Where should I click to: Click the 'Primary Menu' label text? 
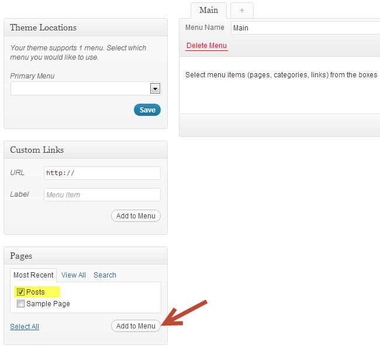click(32, 76)
